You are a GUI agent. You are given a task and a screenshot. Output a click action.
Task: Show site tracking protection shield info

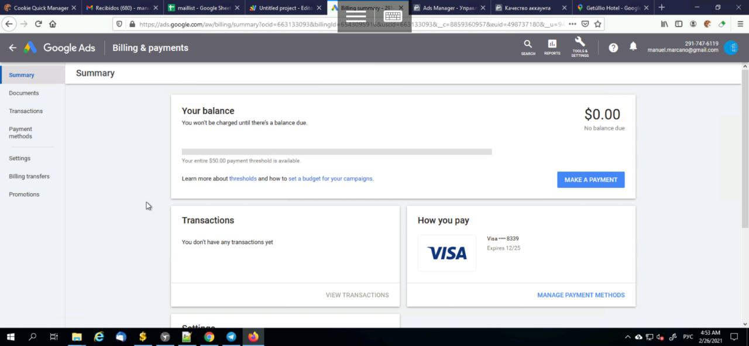coord(119,24)
